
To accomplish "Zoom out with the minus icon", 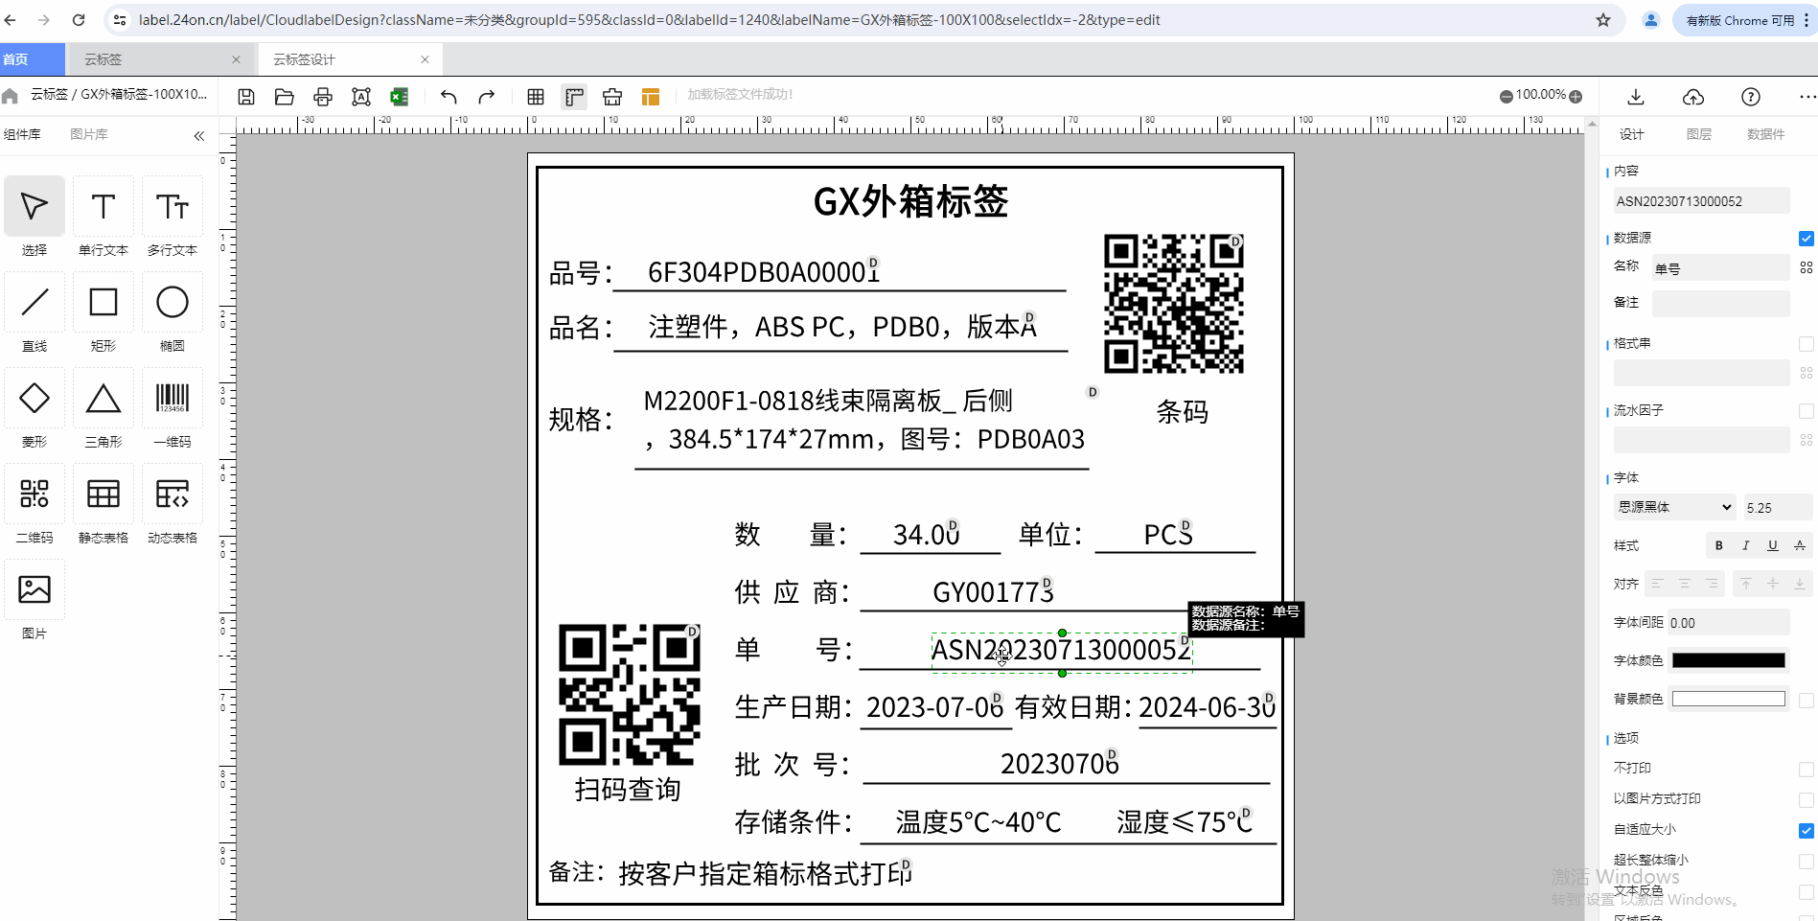I will click(1506, 96).
